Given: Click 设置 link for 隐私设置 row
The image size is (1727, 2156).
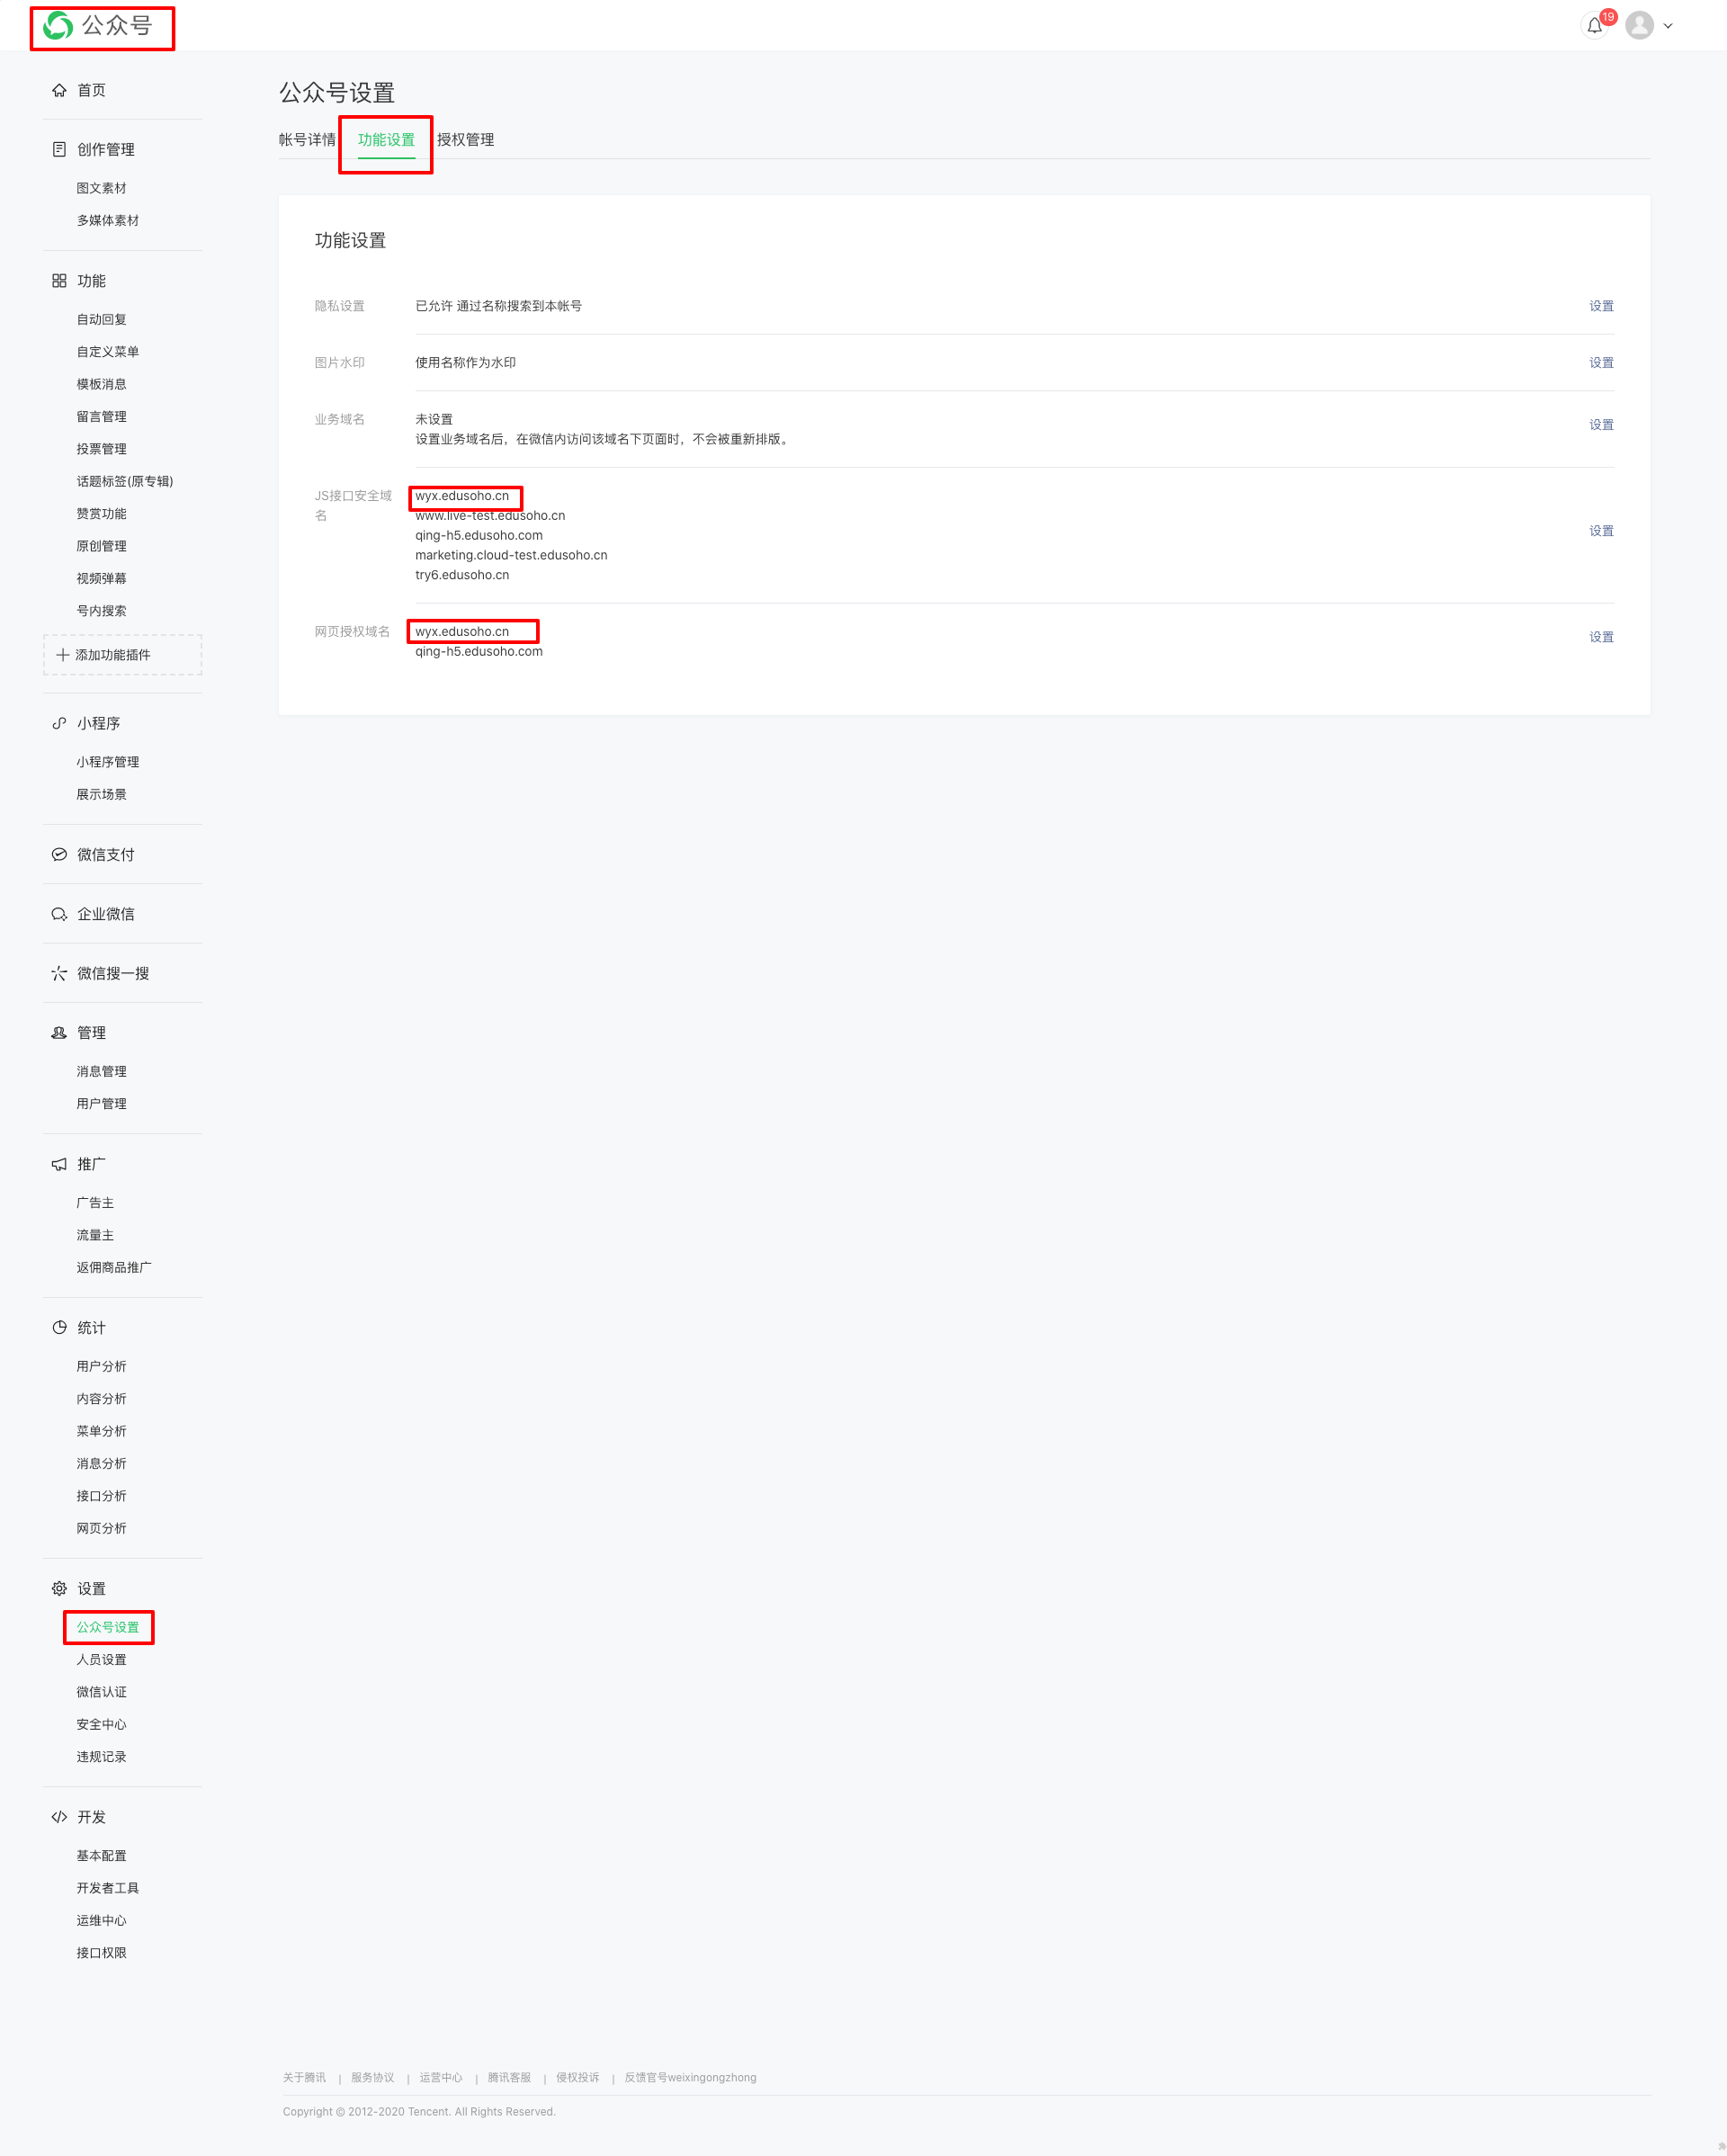Looking at the screenshot, I should (1601, 306).
